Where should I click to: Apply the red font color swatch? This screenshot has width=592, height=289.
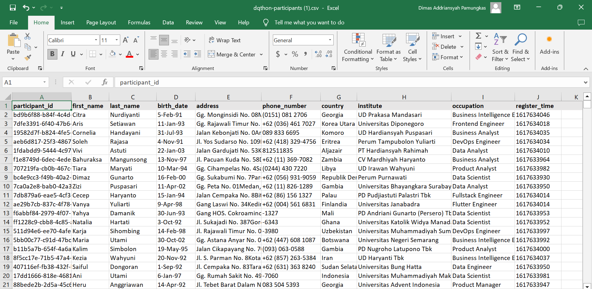coord(129,55)
